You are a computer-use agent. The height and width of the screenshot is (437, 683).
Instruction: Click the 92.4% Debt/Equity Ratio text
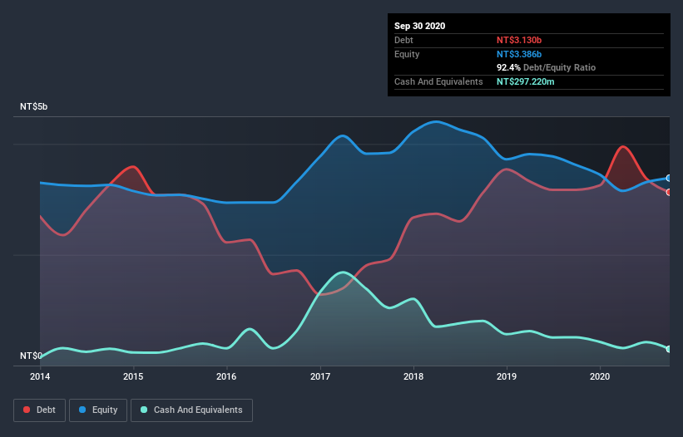547,67
